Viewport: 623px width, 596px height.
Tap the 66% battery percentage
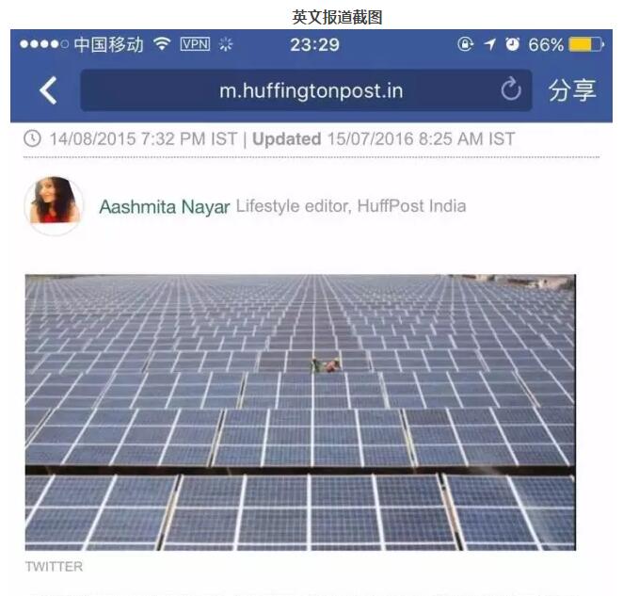(x=546, y=44)
